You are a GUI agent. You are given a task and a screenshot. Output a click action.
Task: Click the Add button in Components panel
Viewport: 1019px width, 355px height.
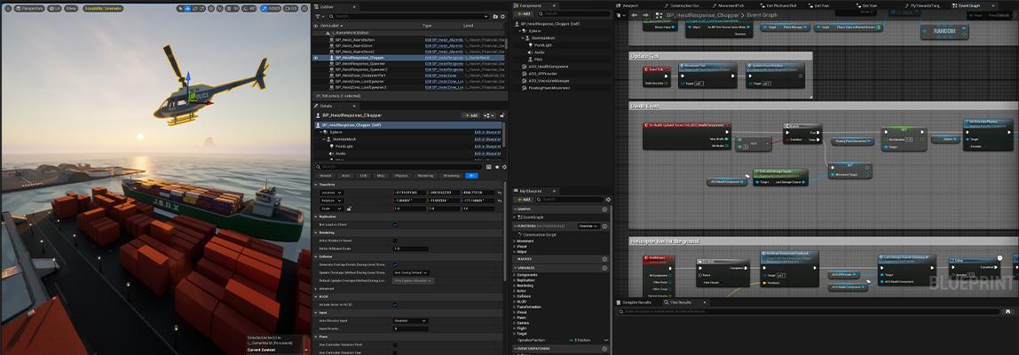(x=524, y=13)
